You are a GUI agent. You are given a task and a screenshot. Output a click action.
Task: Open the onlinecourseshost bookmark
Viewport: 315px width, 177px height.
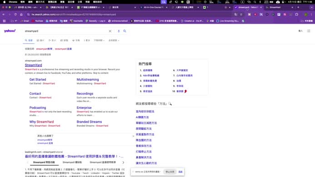pos(118,21)
